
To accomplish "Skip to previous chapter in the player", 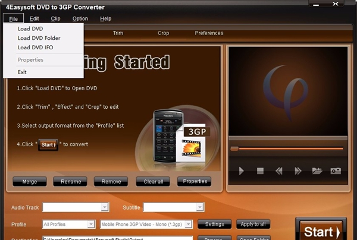I will click(x=279, y=171).
